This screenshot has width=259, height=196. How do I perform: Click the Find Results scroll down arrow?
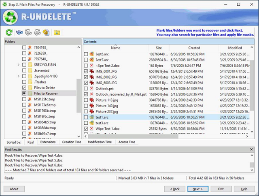pos(252,170)
